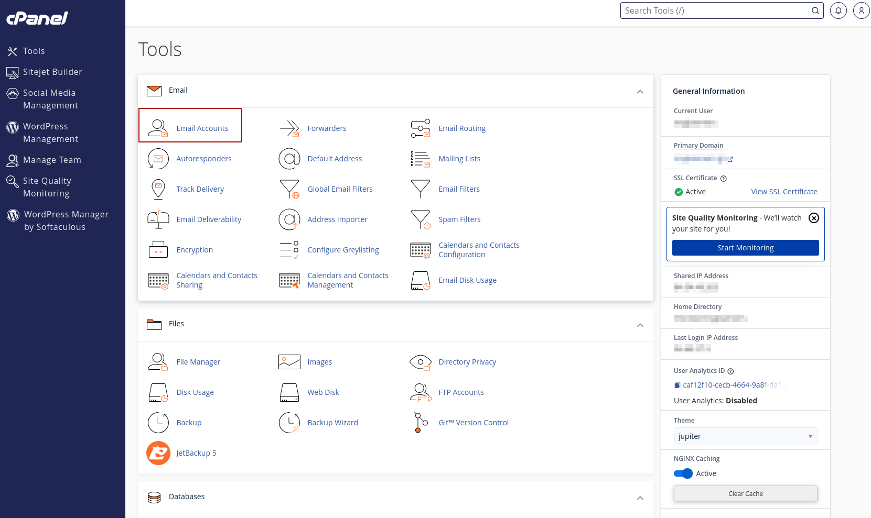The image size is (871, 518).
Task: Open the Forwarders icon
Action: (289, 128)
